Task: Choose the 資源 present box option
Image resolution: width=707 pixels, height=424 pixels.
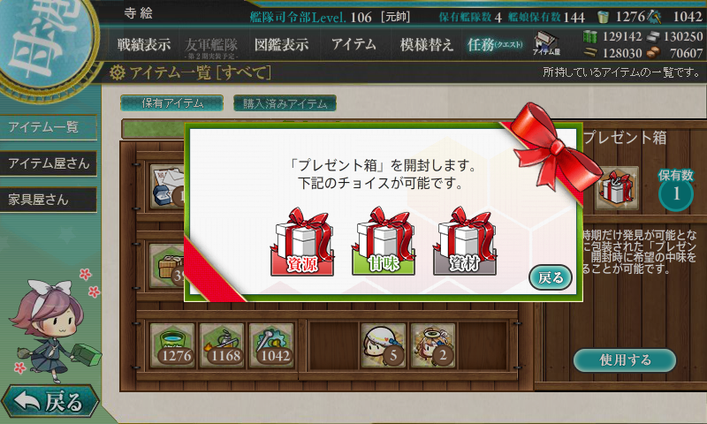Action: click(302, 242)
